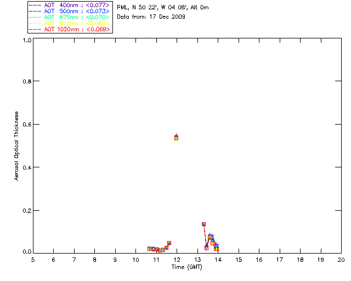Screen dimensions: 351x281
Task: Click the AOT 870nm legend entry
Action: tap(69, 23)
